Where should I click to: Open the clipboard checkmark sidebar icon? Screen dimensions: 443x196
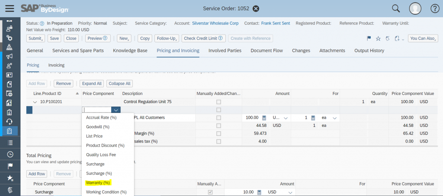tap(10, 112)
